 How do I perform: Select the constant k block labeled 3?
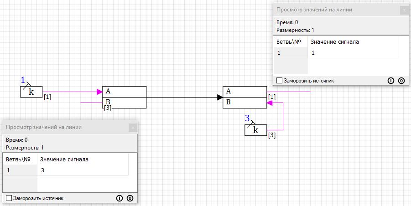coord(255,130)
